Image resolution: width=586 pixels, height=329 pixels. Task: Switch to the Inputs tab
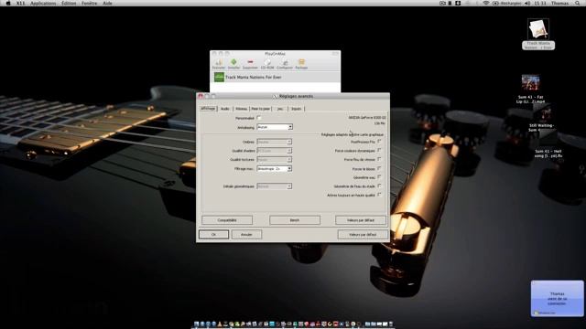[296, 109]
